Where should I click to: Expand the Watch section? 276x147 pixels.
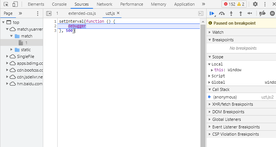[210, 32]
